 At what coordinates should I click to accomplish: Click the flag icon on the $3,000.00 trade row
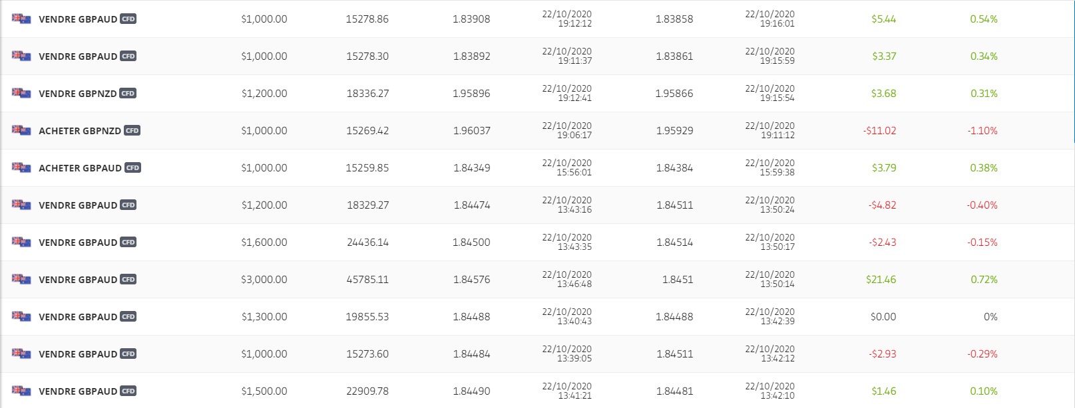tap(21, 279)
